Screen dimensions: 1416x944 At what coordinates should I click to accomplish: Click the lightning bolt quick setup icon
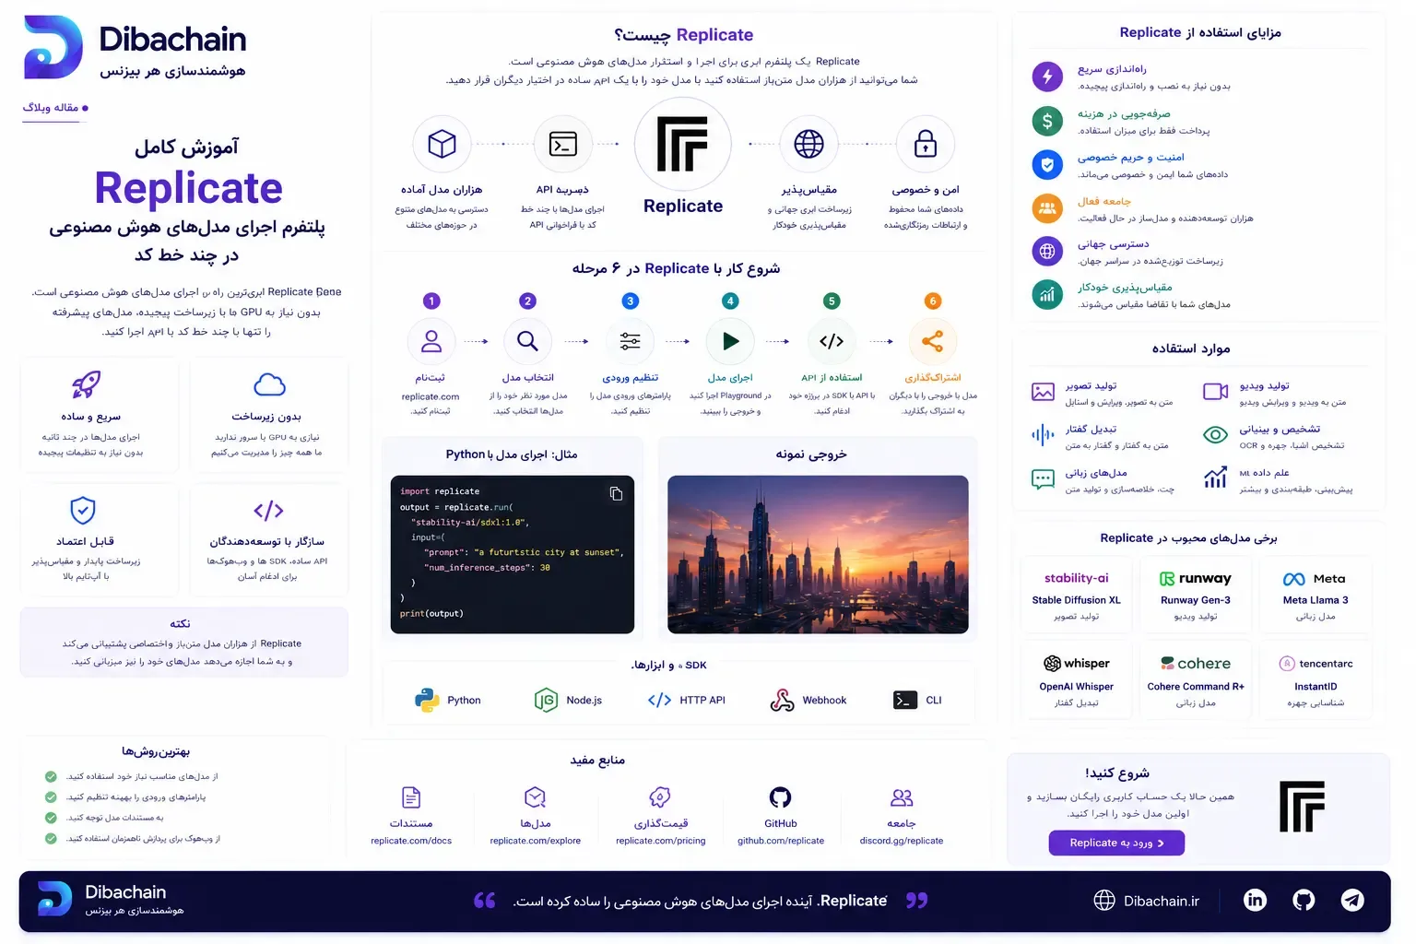click(x=1047, y=77)
